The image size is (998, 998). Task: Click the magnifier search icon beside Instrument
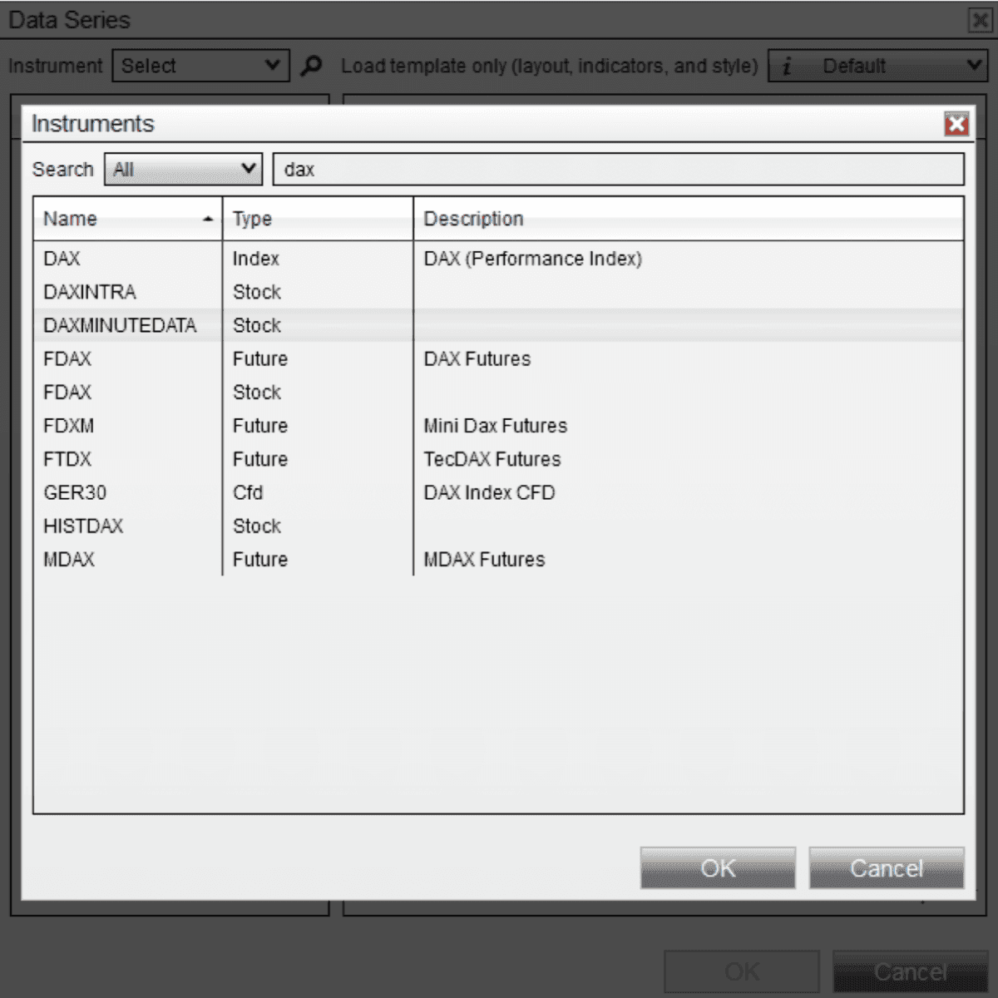tap(311, 66)
